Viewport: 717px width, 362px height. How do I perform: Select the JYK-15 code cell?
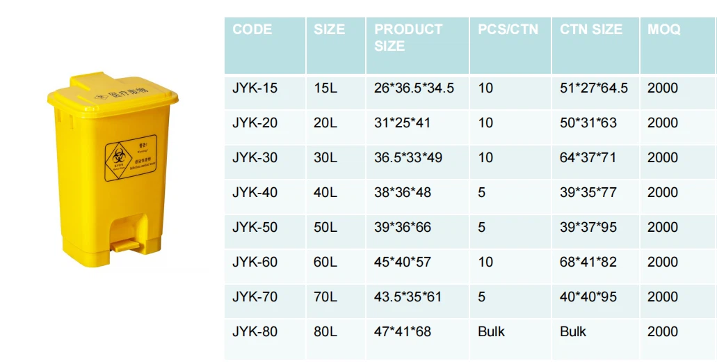[255, 88]
